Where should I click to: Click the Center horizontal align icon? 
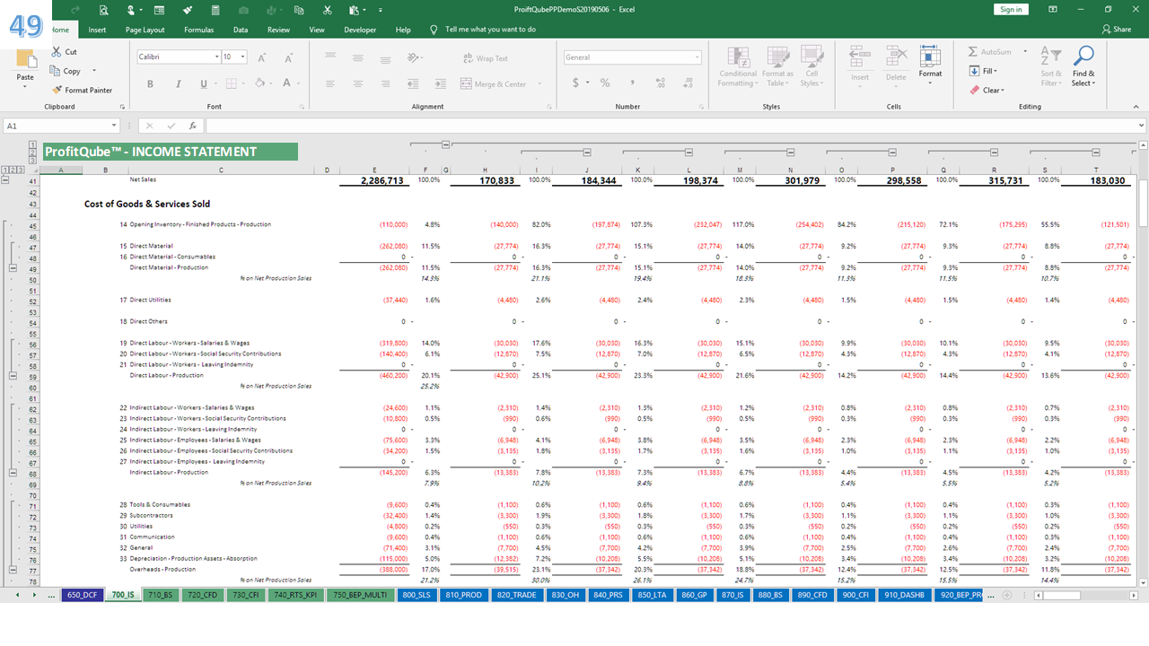(x=357, y=83)
